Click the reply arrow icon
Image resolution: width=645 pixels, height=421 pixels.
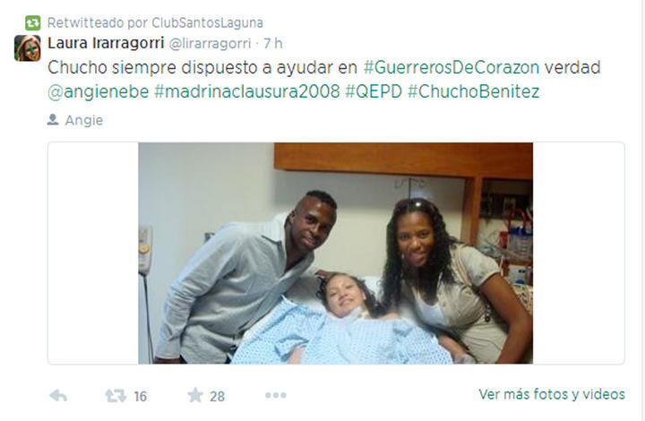[58, 396]
